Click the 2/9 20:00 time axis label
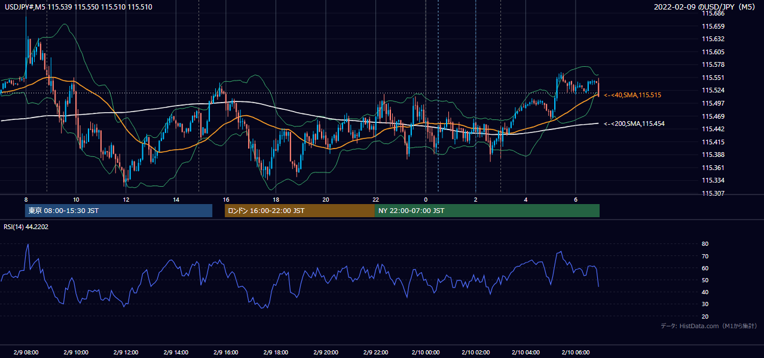This screenshot has width=764, height=358. pos(325,353)
